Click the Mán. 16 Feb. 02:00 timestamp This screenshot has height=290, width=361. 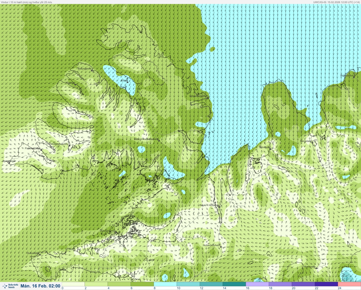41,286
